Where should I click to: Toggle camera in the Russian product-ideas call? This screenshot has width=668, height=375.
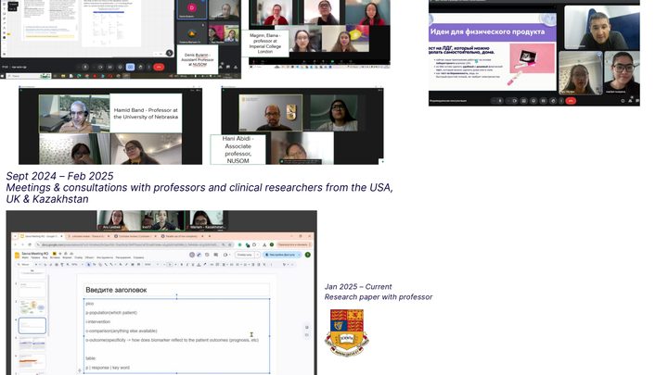pos(515,101)
